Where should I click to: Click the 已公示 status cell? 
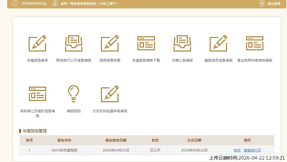point(155,150)
